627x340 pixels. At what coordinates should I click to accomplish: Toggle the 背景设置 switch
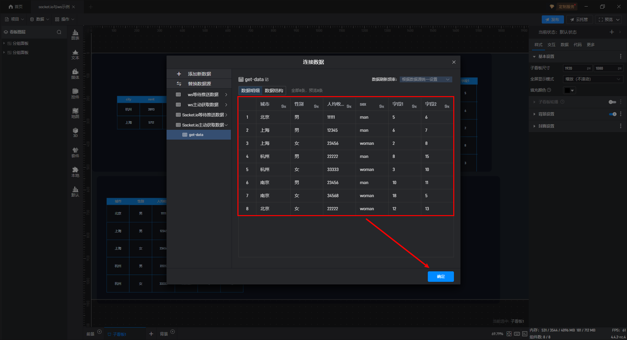point(613,114)
